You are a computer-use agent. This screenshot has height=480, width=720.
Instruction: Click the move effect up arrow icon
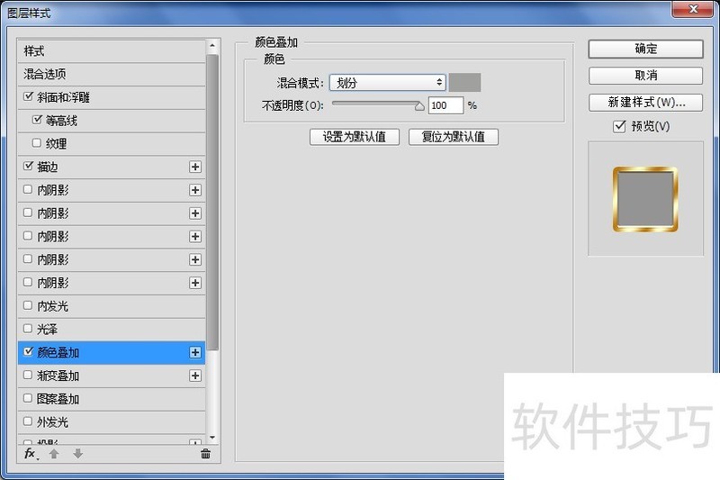pos(54,454)
